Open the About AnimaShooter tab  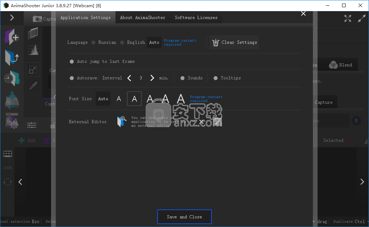coord(143,18)
